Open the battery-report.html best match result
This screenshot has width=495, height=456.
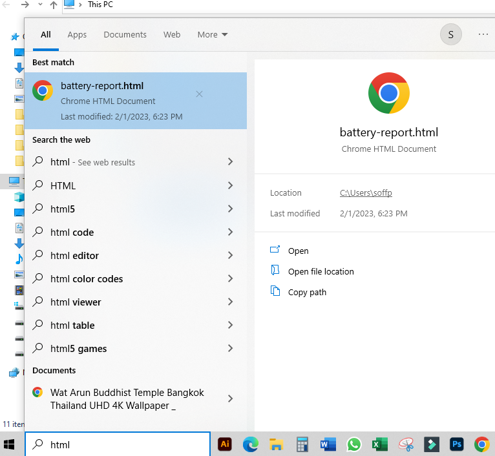tap(136, 101)
